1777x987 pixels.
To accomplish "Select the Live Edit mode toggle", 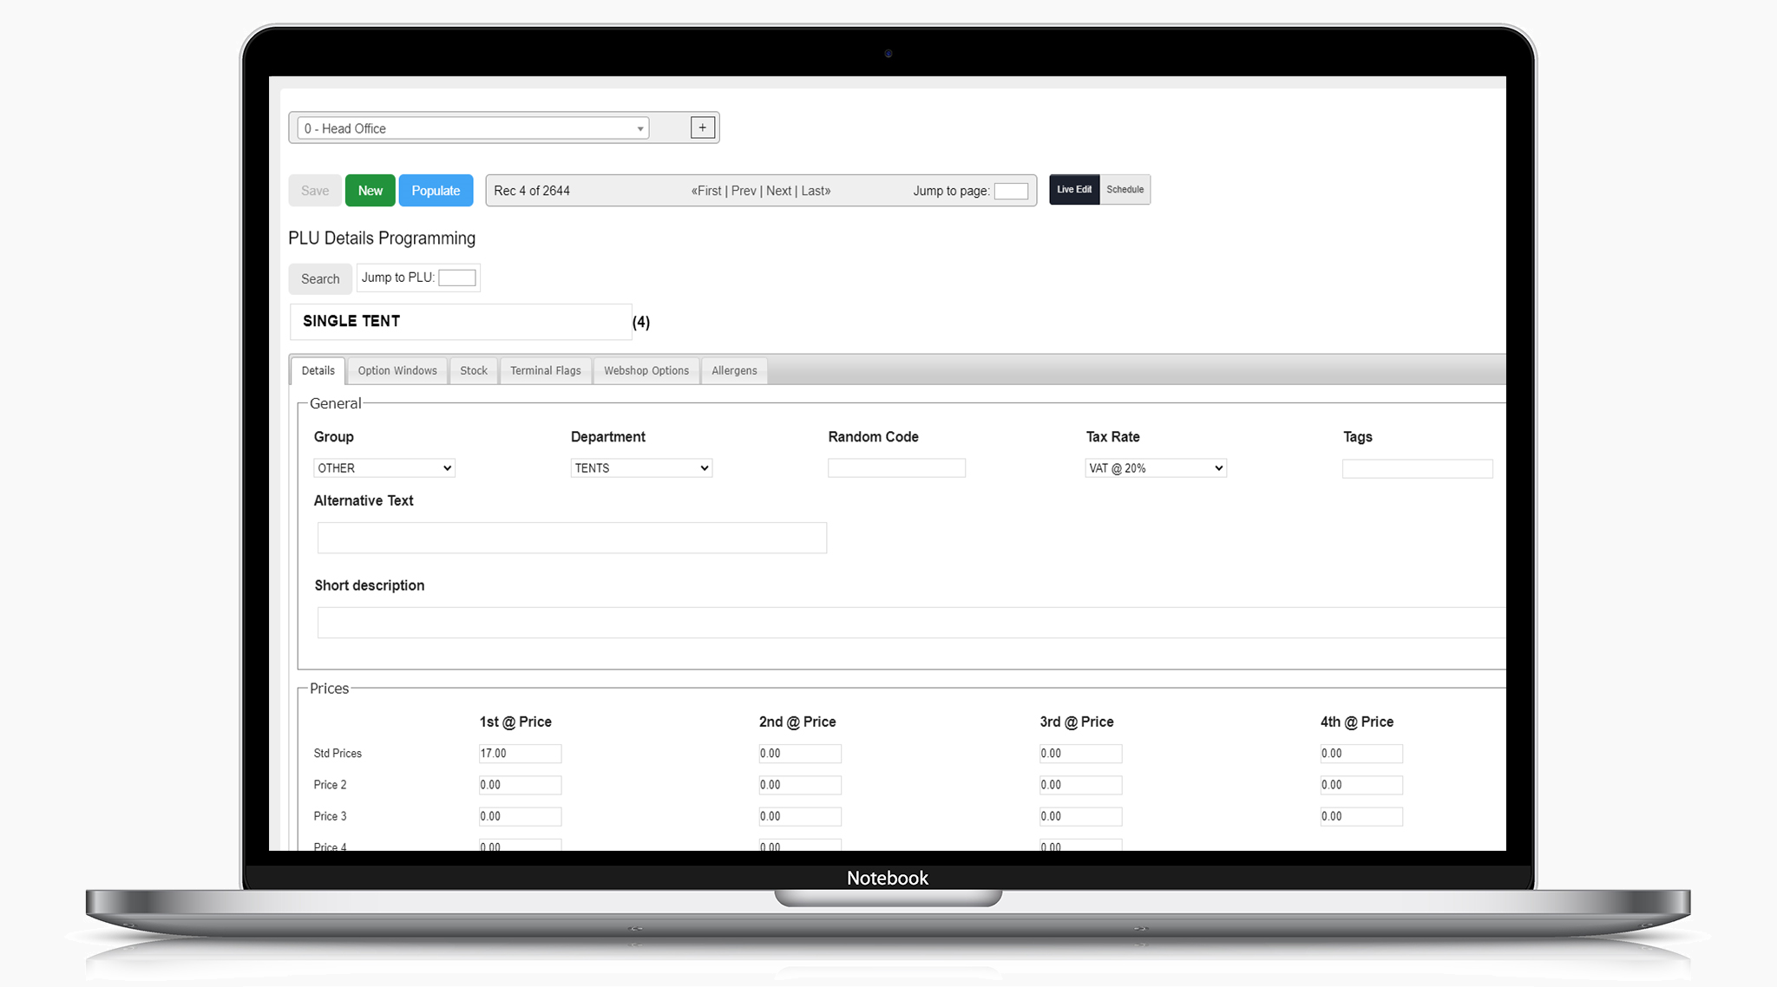I will 1074,190.
